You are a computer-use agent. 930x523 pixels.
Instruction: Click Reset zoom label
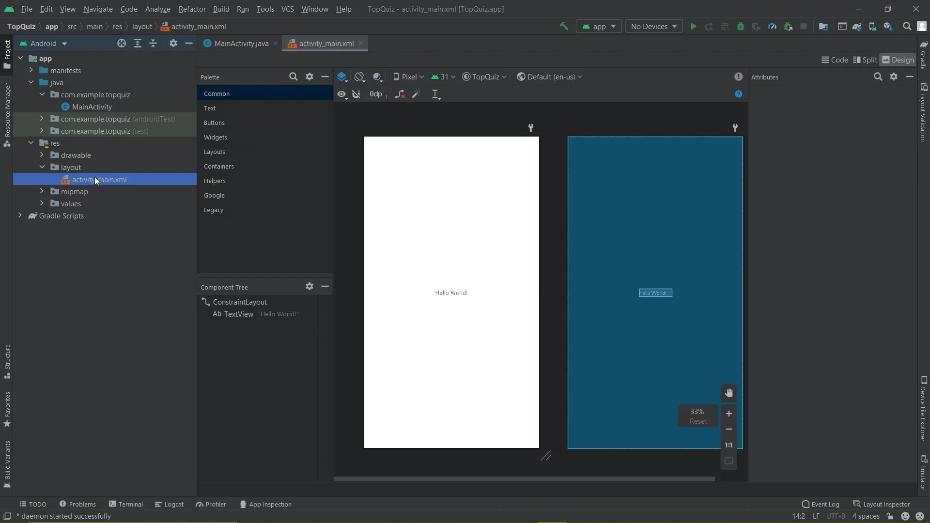[x=698, y=421]
